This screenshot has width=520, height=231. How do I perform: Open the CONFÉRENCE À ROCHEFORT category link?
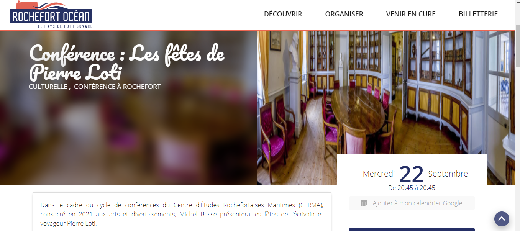click(117, 87)
